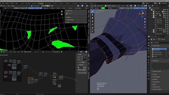169x95 pixels.
Task: Click the pan hand in image editor
Action: click(62, 14)
